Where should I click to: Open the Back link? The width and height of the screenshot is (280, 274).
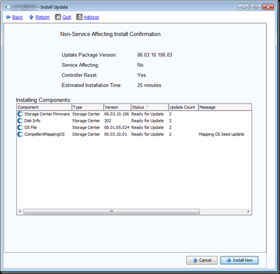[18, 18]
